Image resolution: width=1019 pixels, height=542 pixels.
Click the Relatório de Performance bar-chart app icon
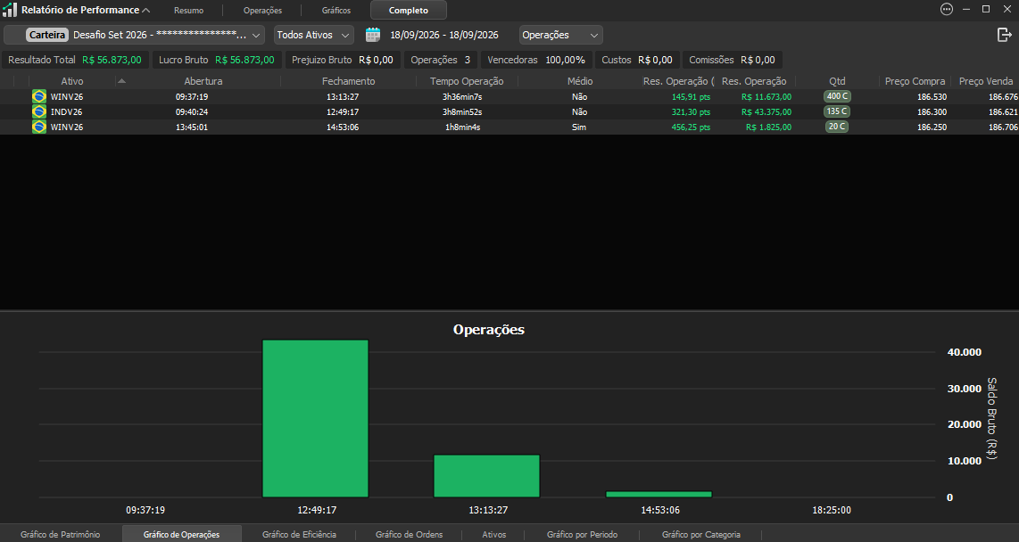click(10, 10)
